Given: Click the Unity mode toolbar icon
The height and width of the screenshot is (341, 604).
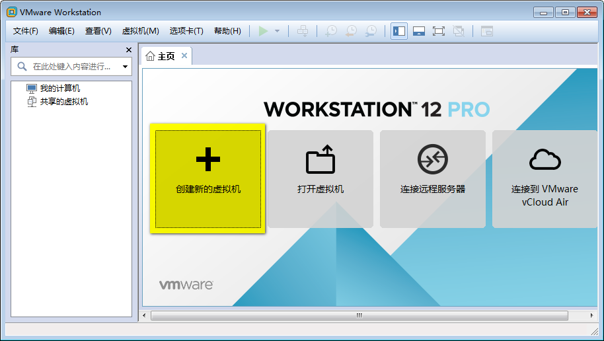Looking at the screenshot, I should click(459, 31).
